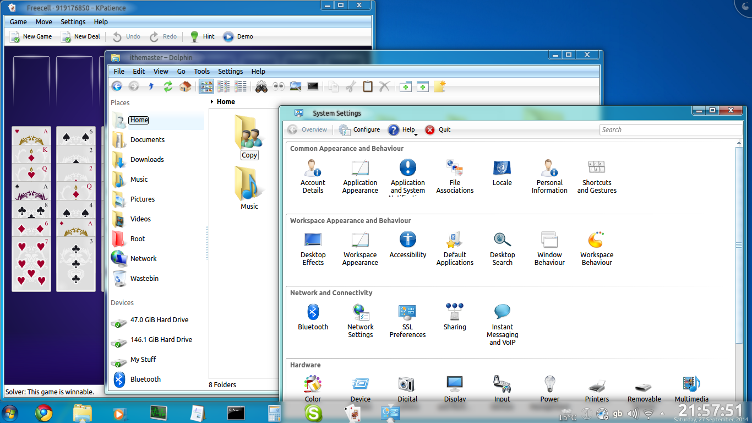This screenshot has width=752, height=423.
Task: Open the Move menu in KPatience
Action: click(44, 21)
